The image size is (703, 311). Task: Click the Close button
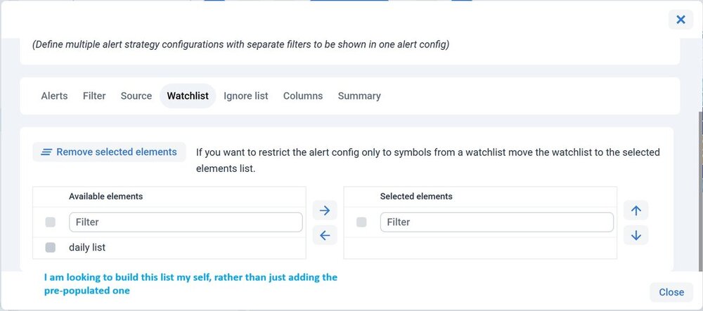pos(671,292)
